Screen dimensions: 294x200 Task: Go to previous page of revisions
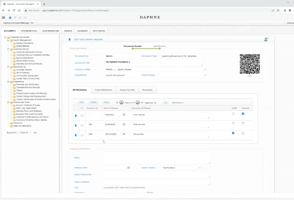pos(121,103)
